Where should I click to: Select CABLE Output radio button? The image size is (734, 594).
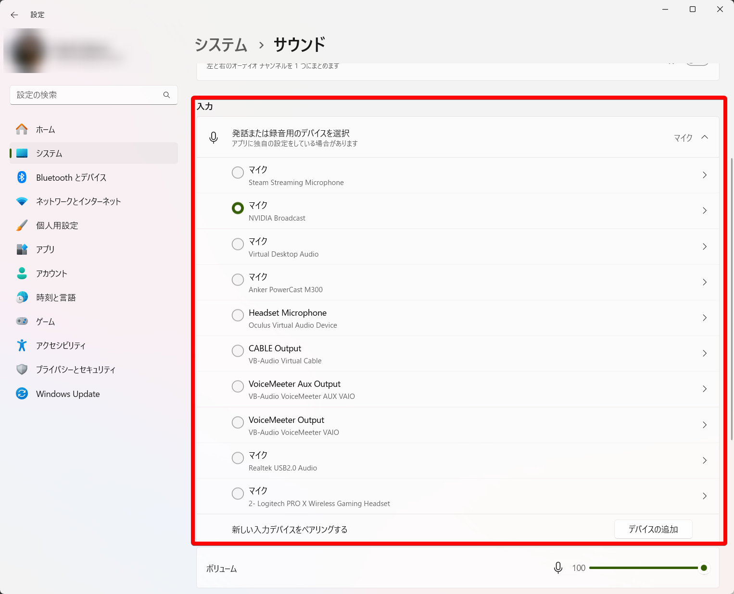pos(238,351)
